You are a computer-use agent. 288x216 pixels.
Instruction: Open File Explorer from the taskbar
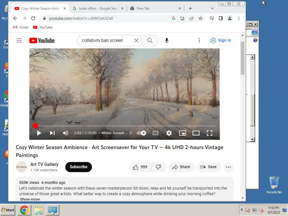(38, 210)
